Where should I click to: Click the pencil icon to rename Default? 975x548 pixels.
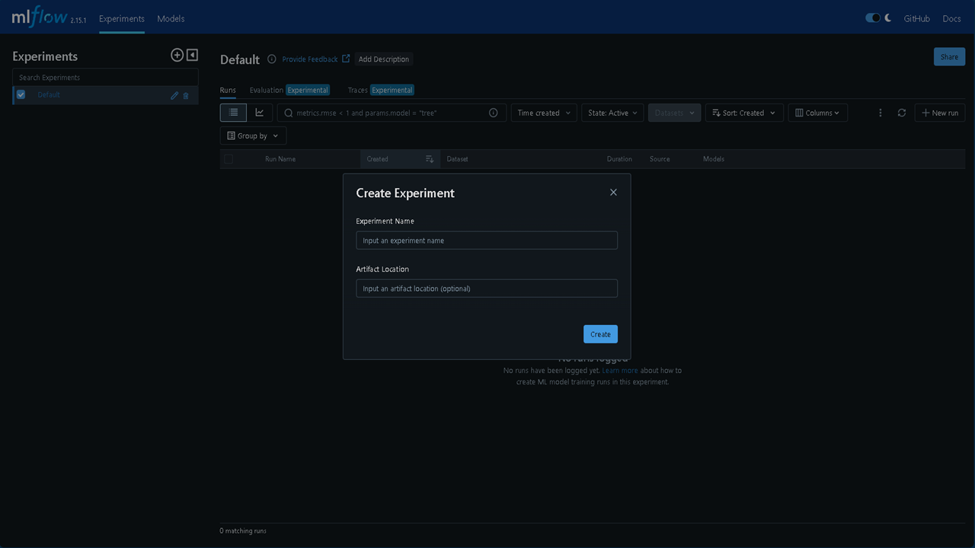[174, 95]
